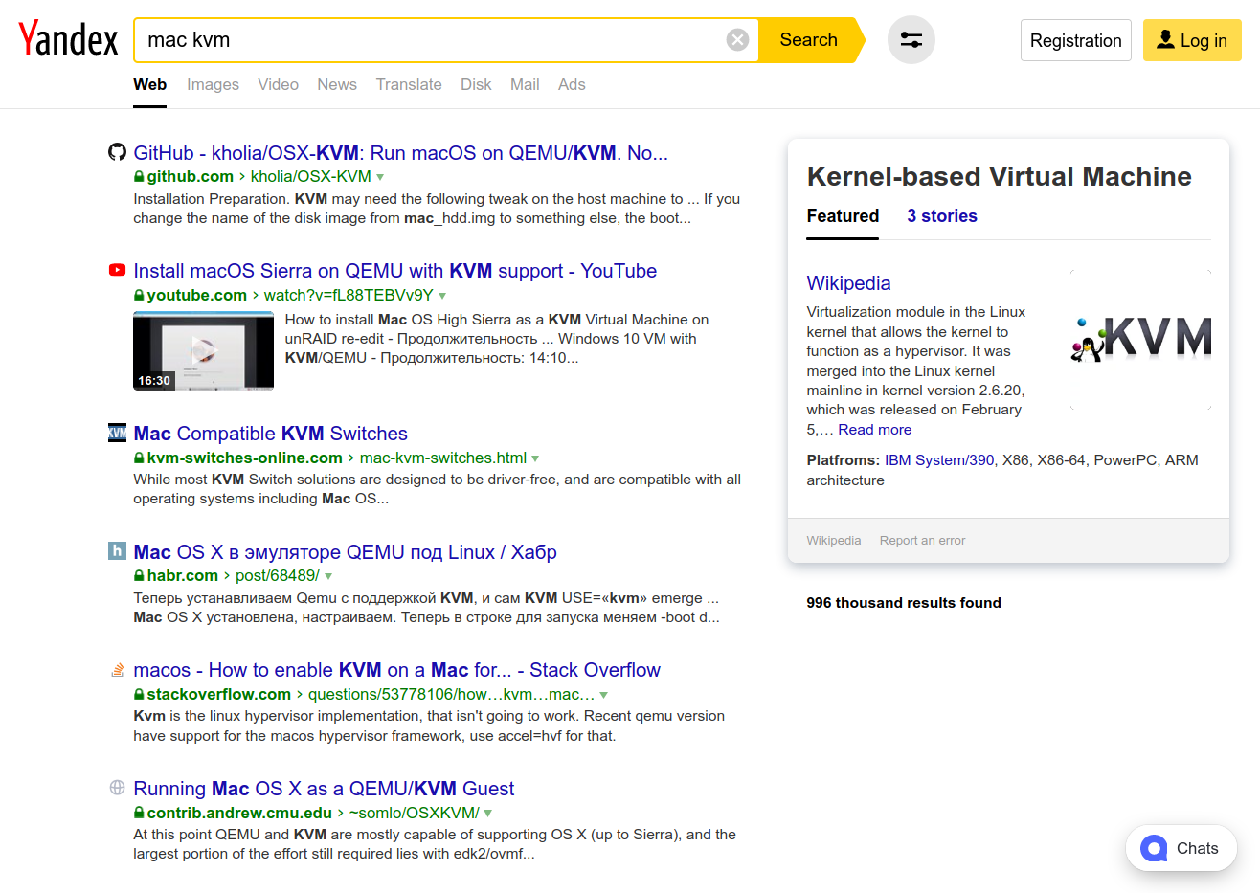Click the KVM favicon beside Switches result
The image size is (1260, 893).
(117, 432)
